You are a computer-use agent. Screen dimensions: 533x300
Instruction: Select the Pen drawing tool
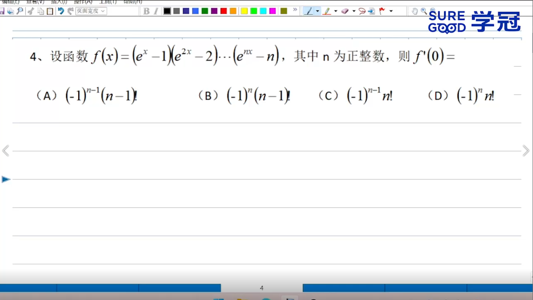[309, 11]
